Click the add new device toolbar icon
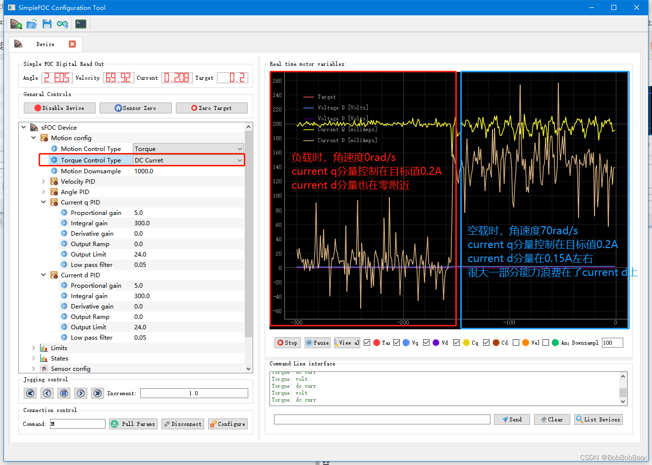 (x=16, y=24)
